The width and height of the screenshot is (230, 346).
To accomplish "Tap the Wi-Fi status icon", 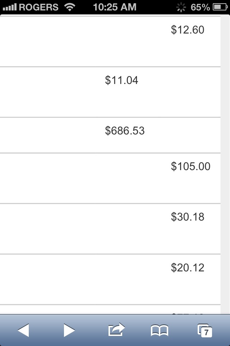I will (70, 7).
